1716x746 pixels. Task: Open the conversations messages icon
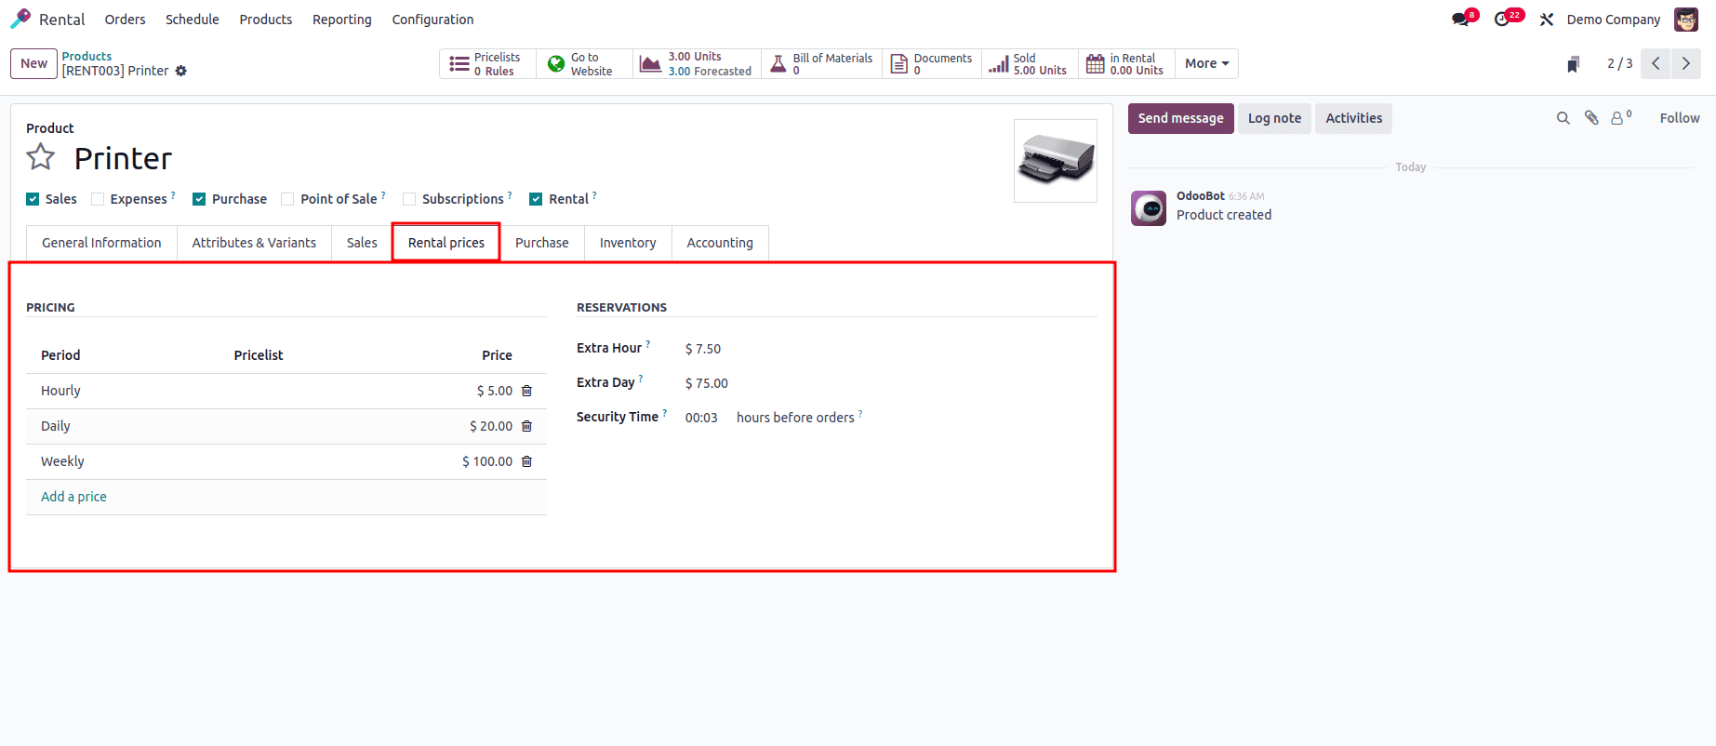[1461, 20]
